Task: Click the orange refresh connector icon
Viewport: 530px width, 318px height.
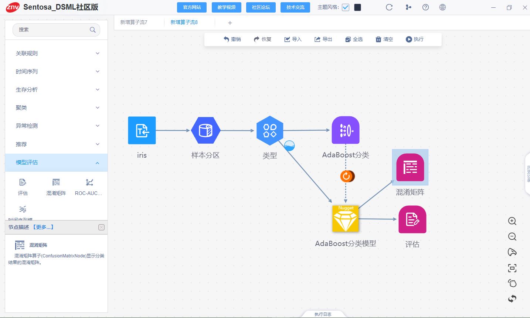Action: point(347,176)
